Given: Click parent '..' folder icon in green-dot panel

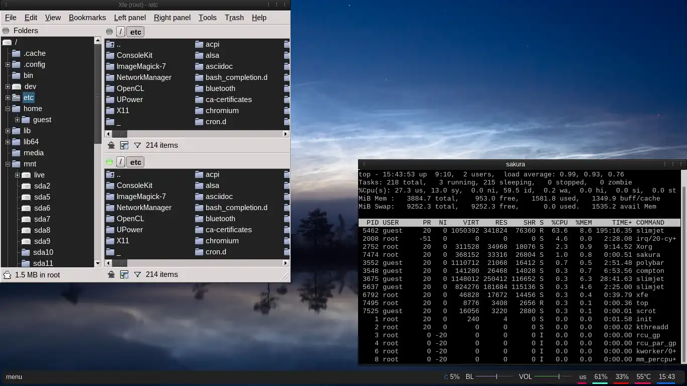Looking at the screenshot, I should (x=110, y=174).
